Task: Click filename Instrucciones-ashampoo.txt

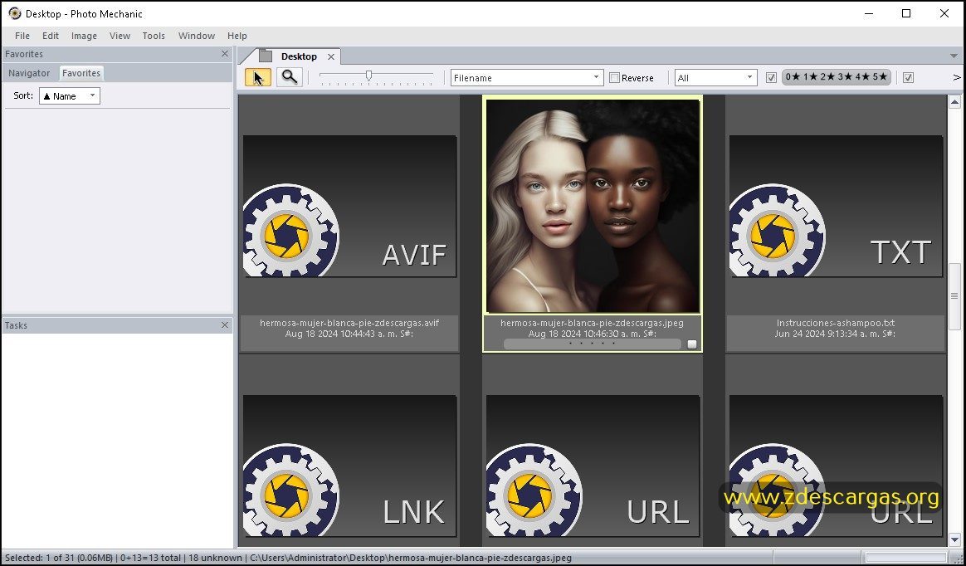Action: click(x=836, y=323)
